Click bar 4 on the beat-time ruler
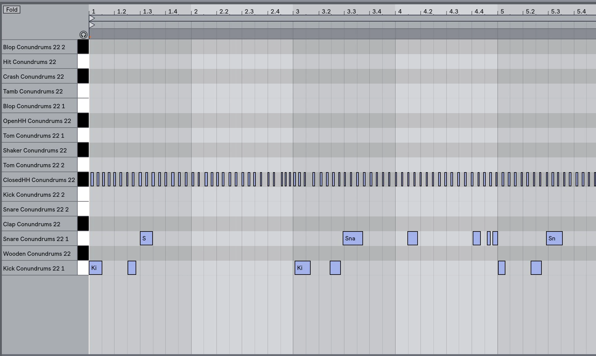 (400, 12)
